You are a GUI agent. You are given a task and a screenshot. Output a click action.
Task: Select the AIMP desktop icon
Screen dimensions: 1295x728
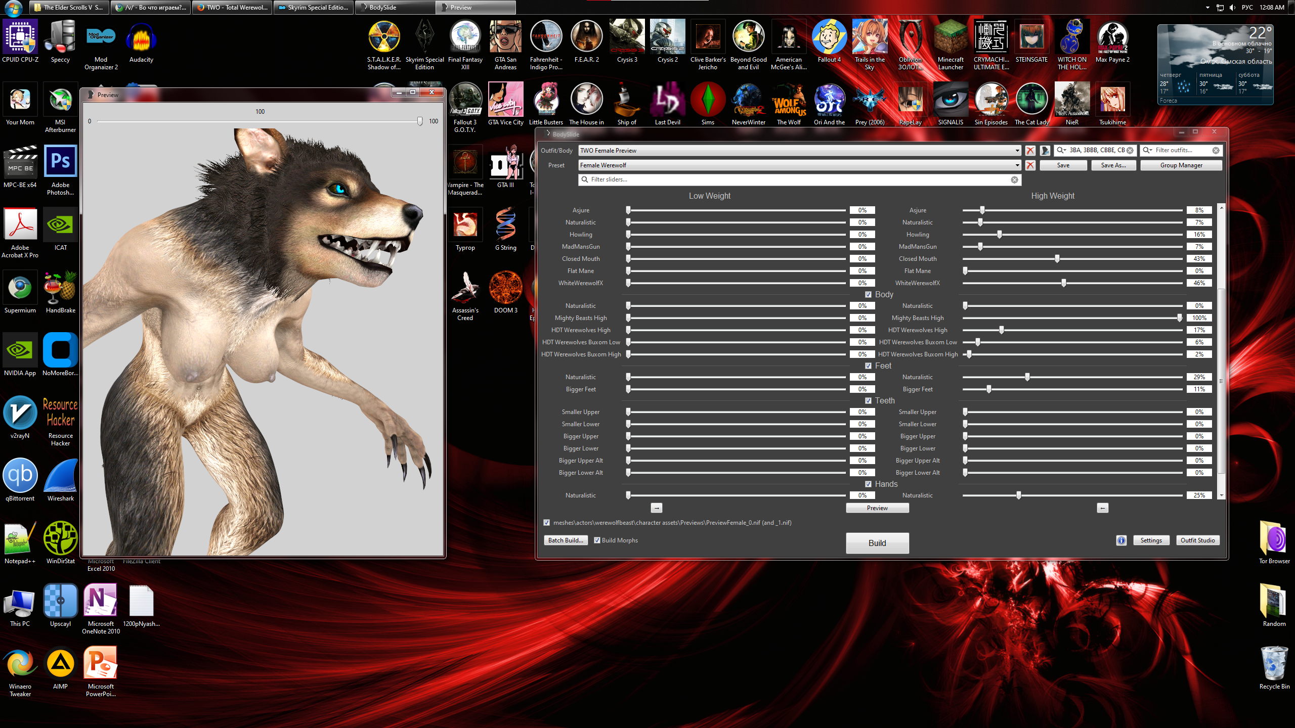[61, 668]
